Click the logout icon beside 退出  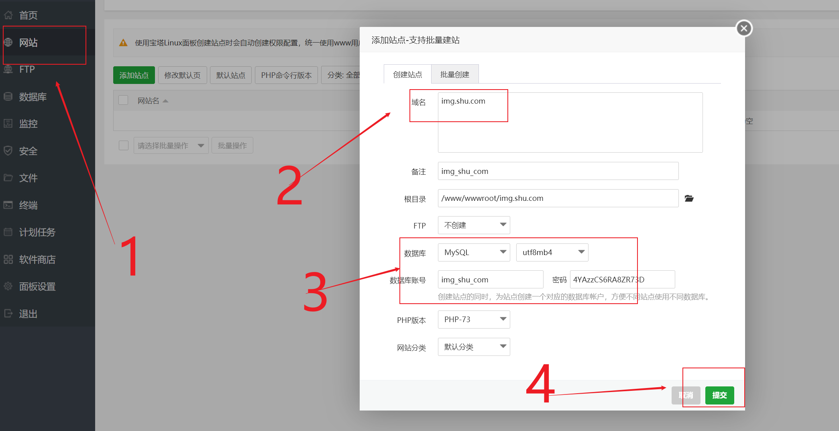8,313
